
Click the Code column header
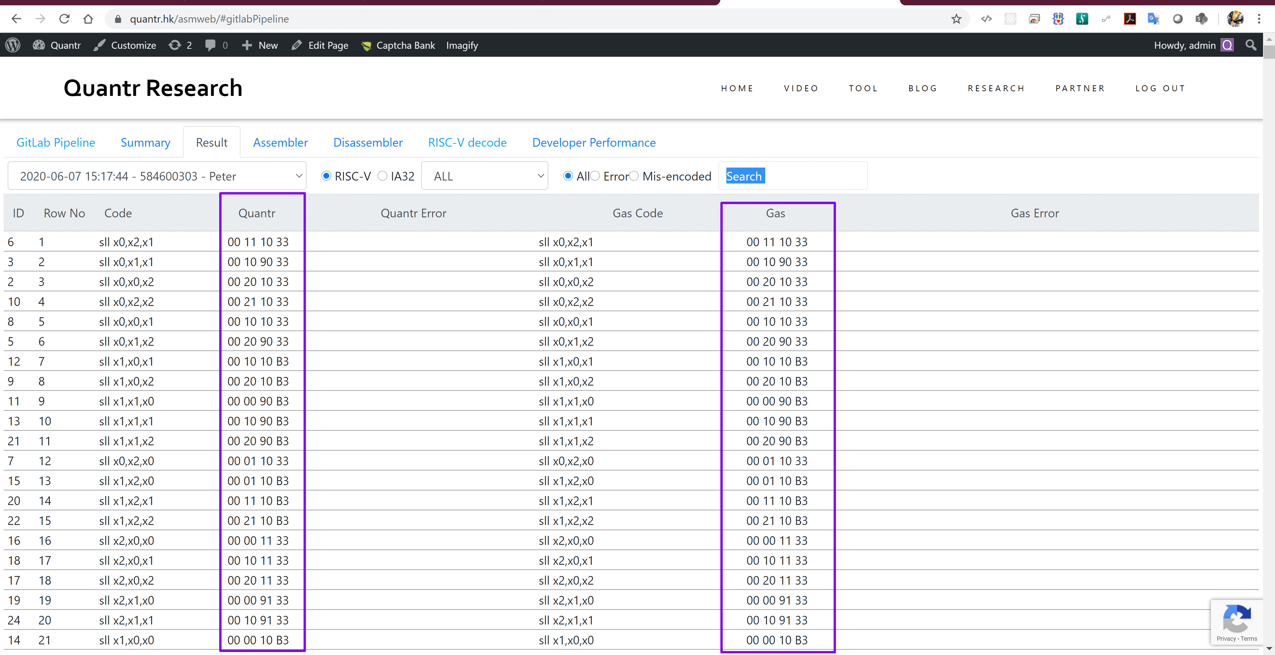[x=118, y=213]
